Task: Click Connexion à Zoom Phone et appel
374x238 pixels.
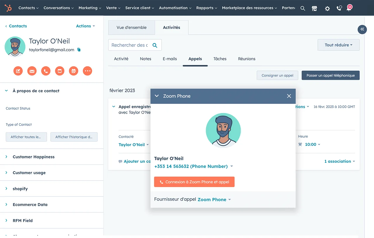Action: point(194,182)
